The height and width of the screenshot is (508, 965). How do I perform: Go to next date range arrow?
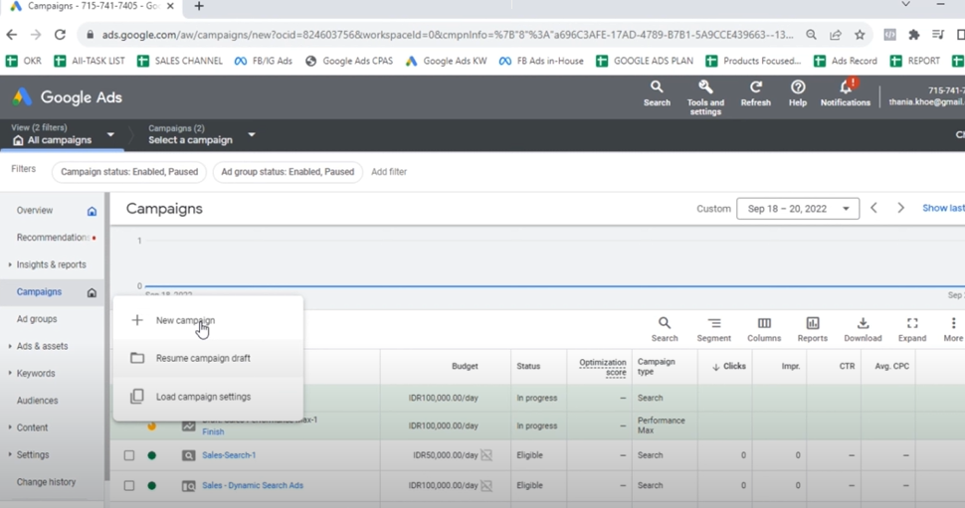(900, 209)
